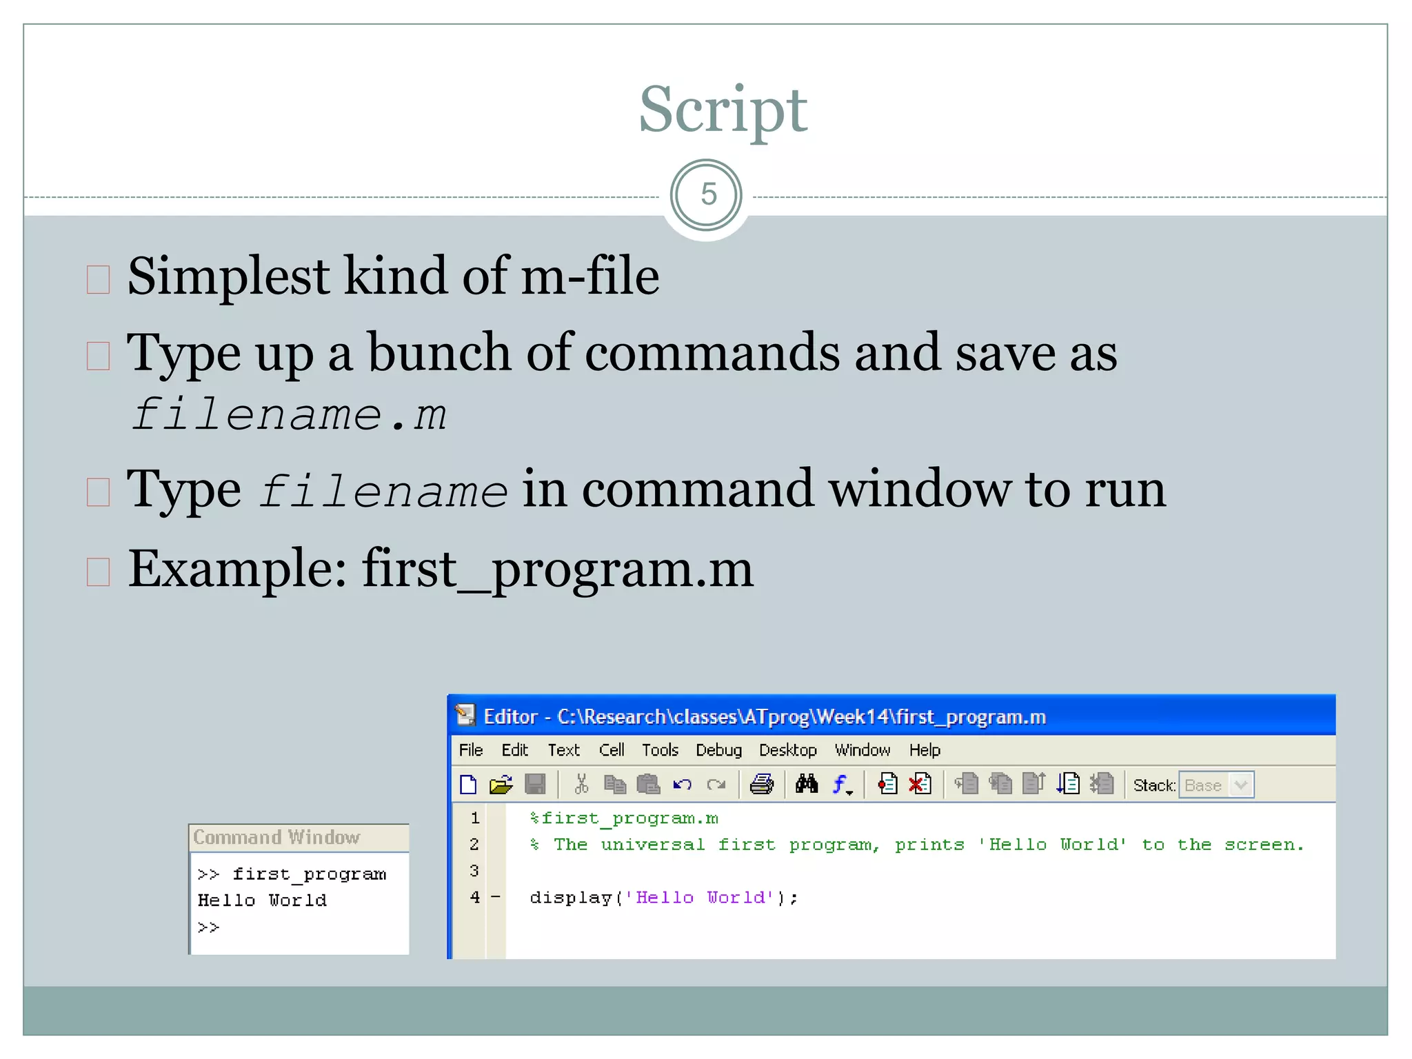The width and height of the screenshot is (1412, 1059).
Task: Cut selection using the scissors icon
Action: [x=581, y=785]
